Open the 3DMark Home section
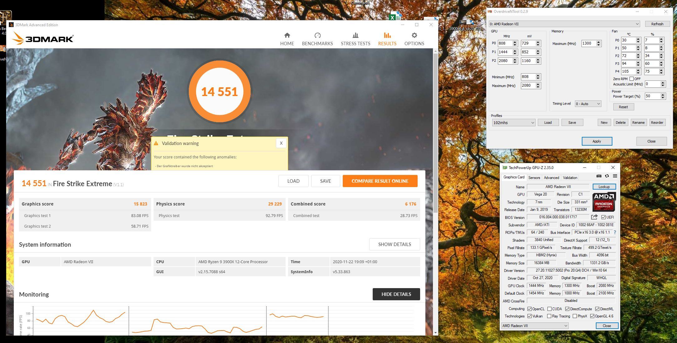This screenshot has width=677, height=343. pos(287,39)
